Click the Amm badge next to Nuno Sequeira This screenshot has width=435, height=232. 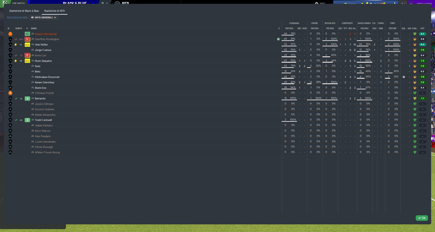point(27,61)
